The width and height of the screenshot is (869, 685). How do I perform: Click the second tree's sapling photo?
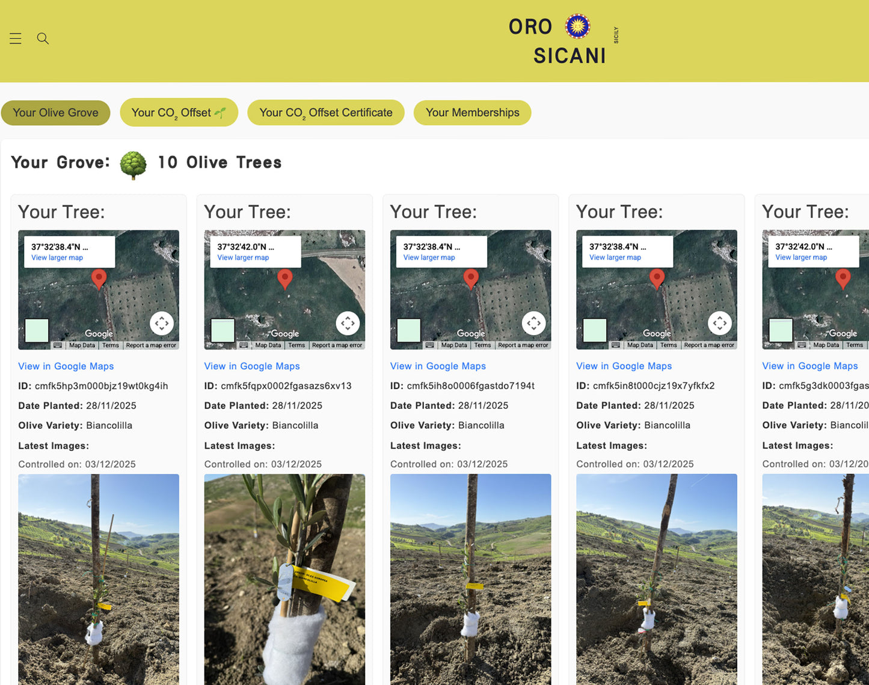[x=284, y=579]
